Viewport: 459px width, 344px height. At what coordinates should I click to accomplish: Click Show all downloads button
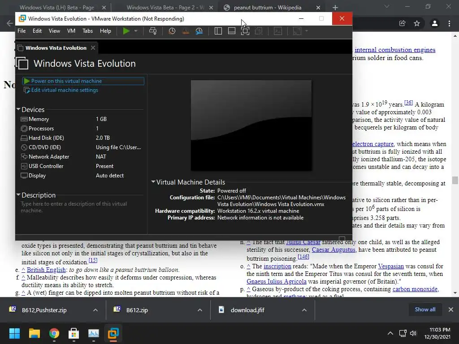click(x=425, y=310)
